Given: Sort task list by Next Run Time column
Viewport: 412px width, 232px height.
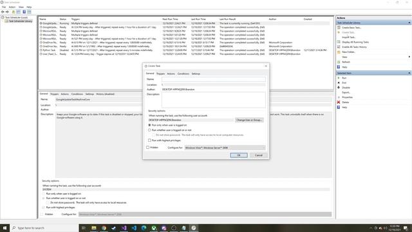Looking at the screenshot, I should pos(170,19).
